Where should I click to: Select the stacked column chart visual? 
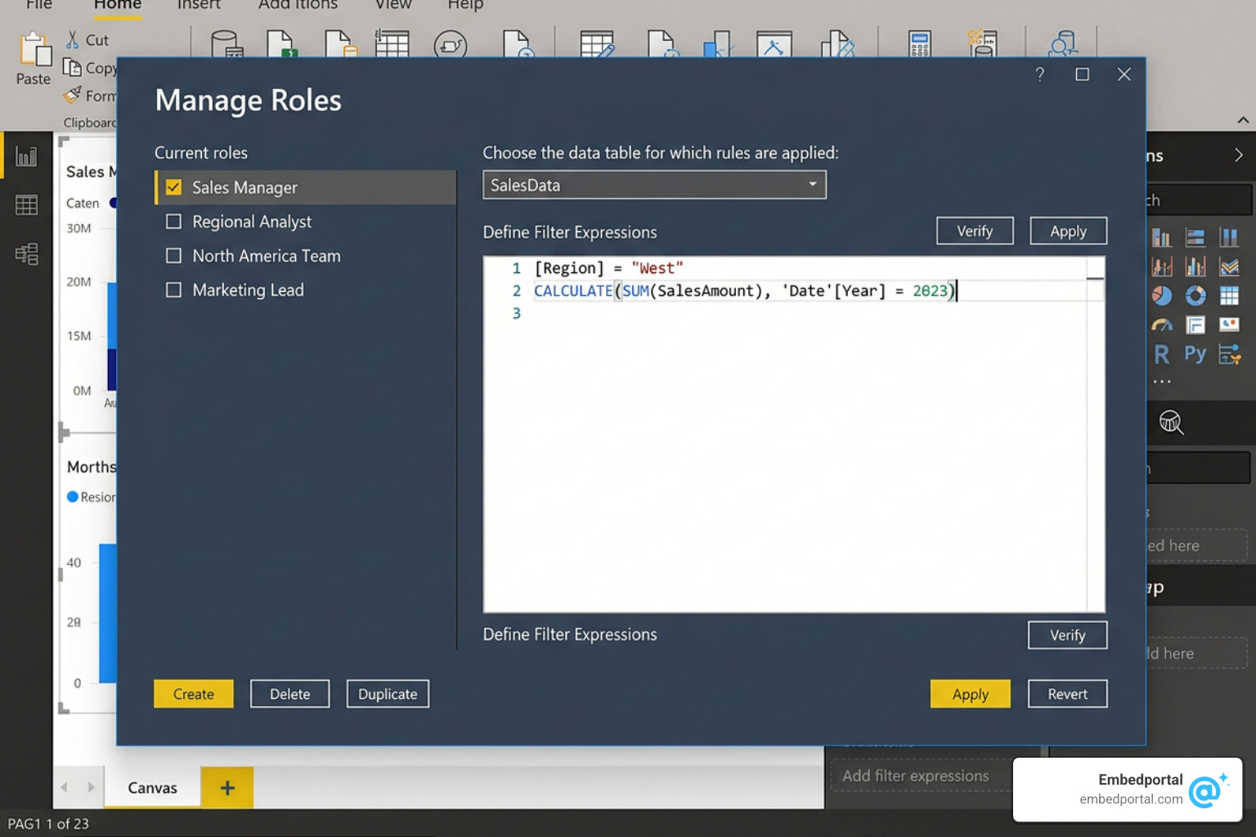coord(1162,238)
